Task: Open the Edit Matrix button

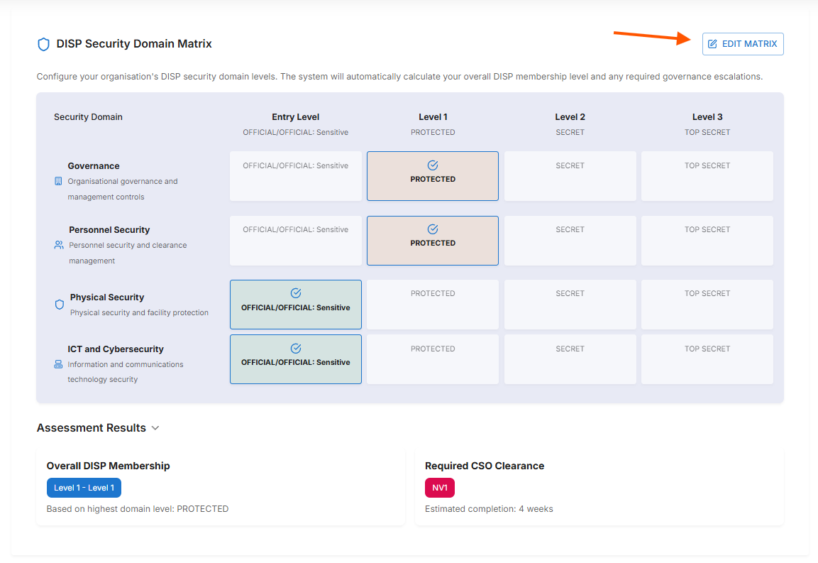Action: (743, 44)
